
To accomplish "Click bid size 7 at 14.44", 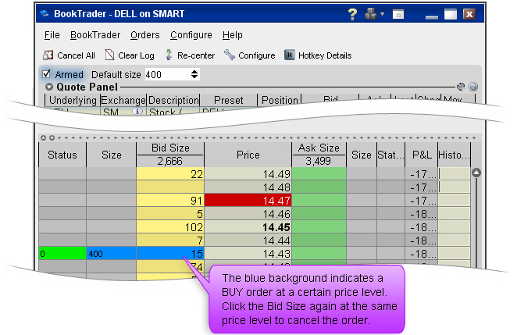I will (x=170, y=241).
